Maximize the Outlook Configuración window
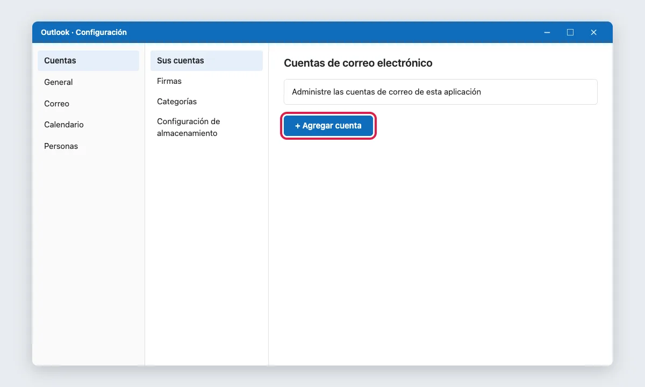 pos(570,32)
